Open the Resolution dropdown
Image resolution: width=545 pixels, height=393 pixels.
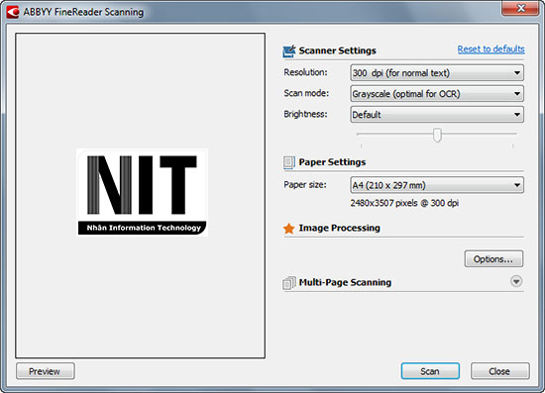point(437,73)
